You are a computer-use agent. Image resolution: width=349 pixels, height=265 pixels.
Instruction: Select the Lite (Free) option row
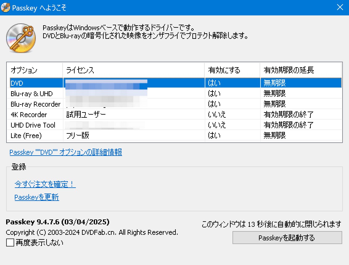176,135
